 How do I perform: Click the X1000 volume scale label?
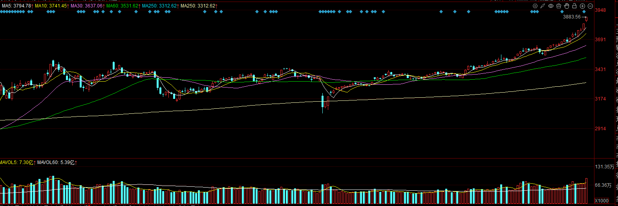(x=602, y=201)
